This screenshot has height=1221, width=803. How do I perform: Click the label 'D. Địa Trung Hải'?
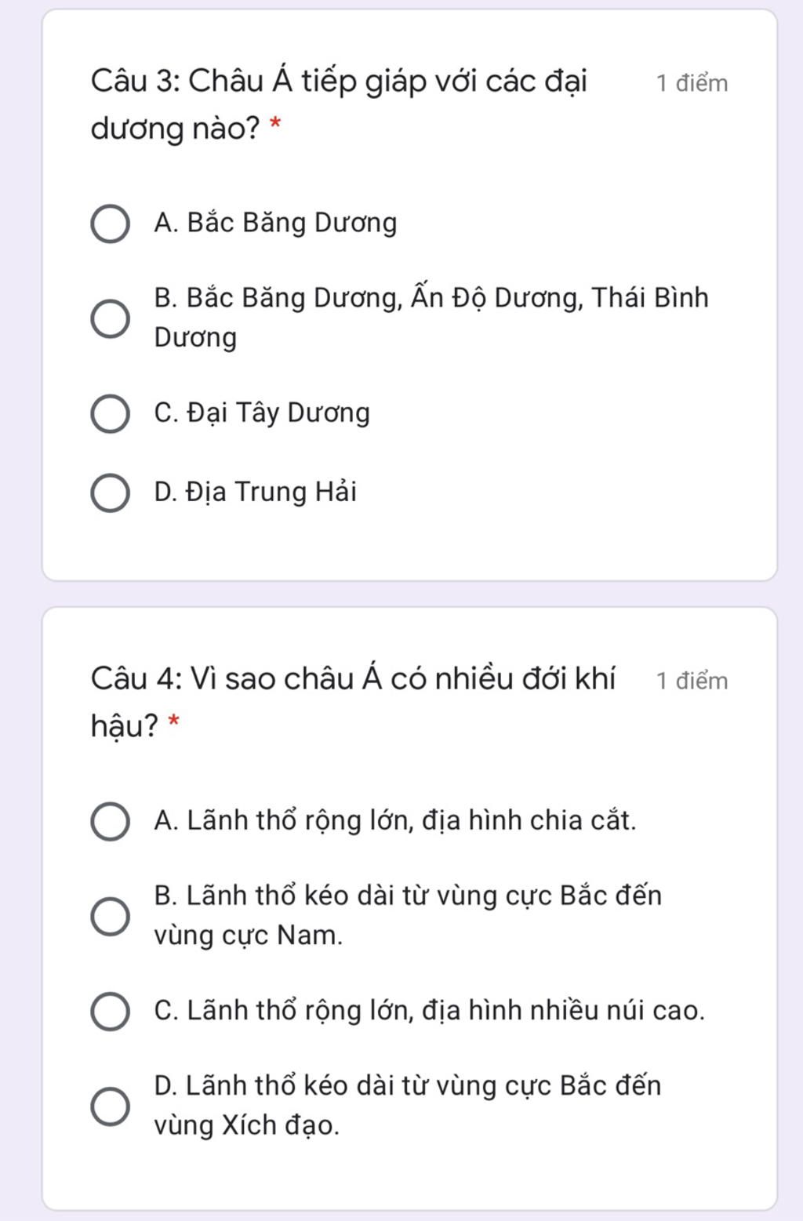255,492
